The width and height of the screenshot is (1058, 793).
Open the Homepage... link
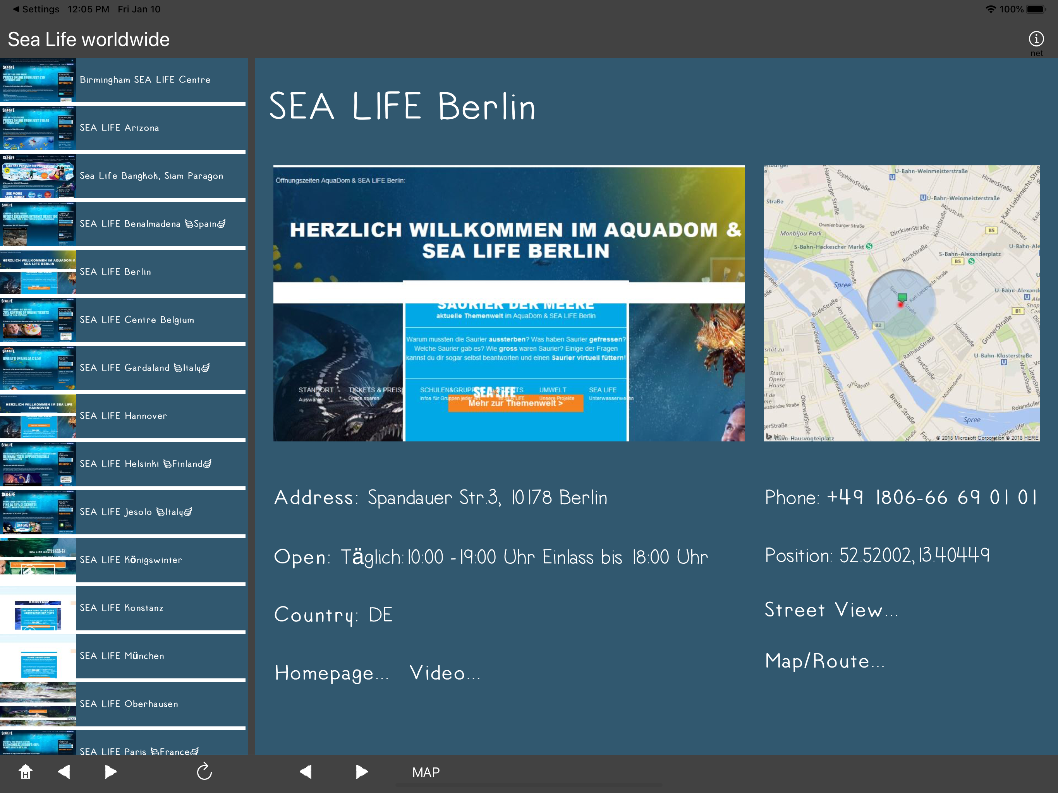331,673
